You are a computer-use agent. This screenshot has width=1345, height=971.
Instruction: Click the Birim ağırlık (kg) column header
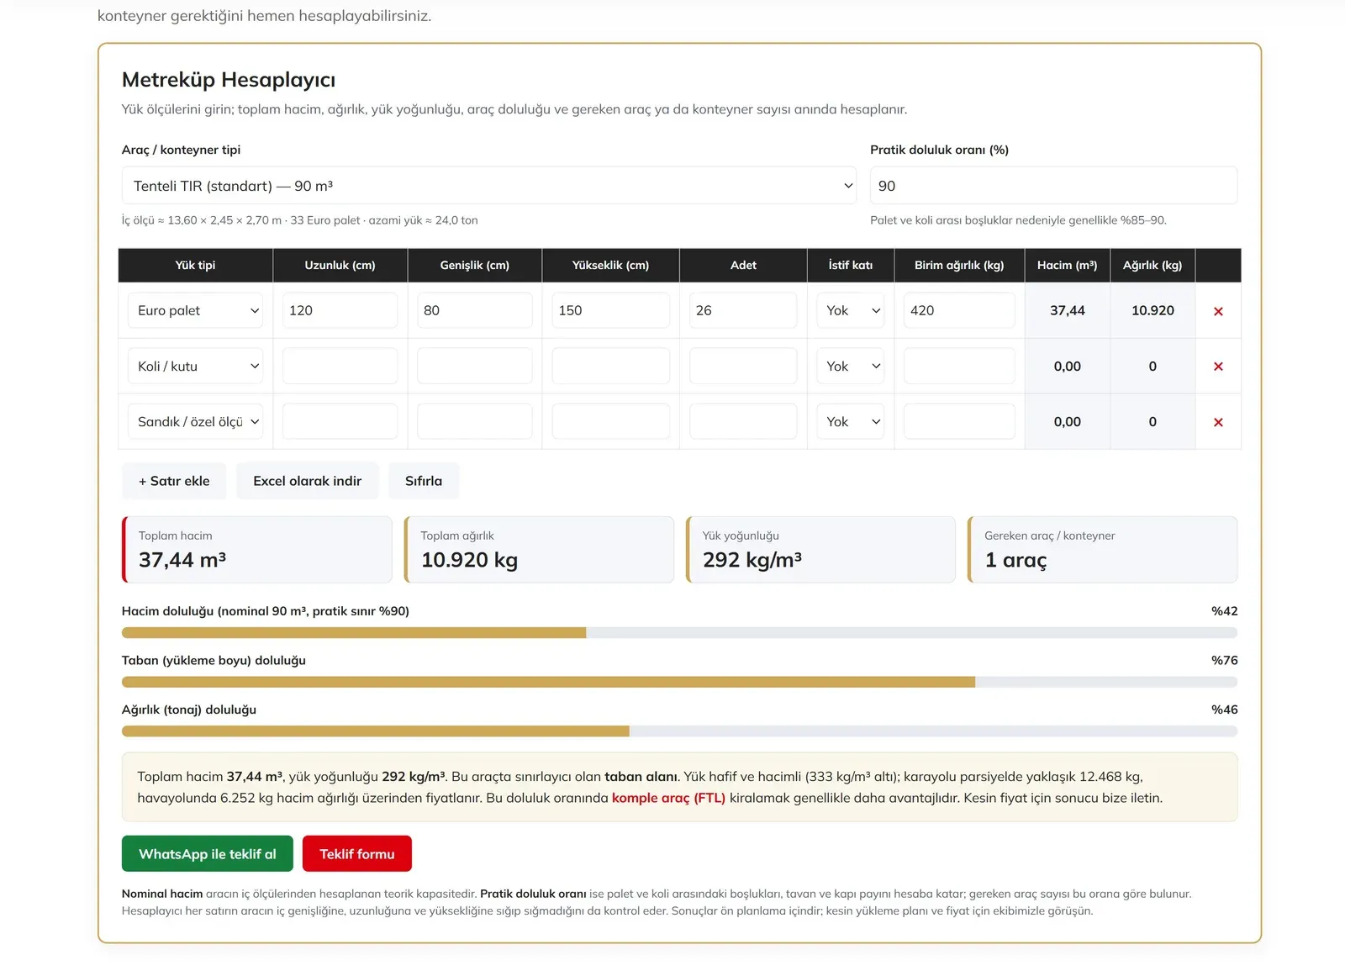[959, 265]
